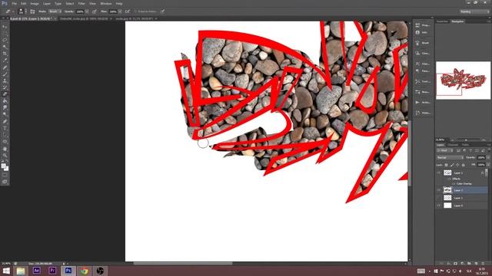The image size is (492, 276).
Task: Select the Dodge tool
Action: coord(5,114)
